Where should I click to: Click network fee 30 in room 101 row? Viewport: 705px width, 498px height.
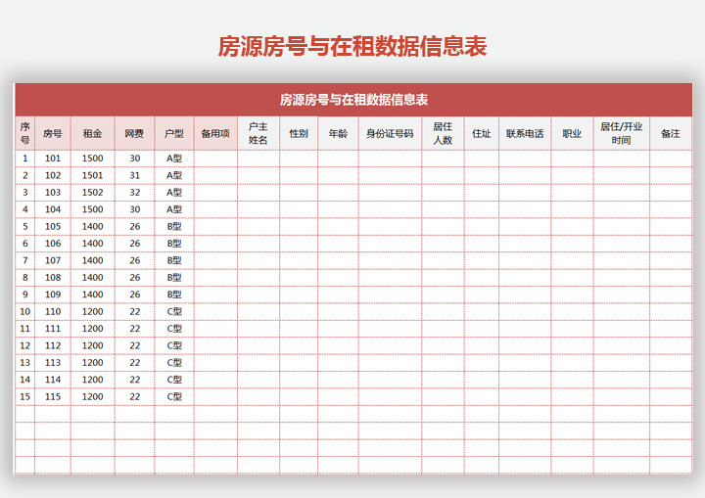134,158
